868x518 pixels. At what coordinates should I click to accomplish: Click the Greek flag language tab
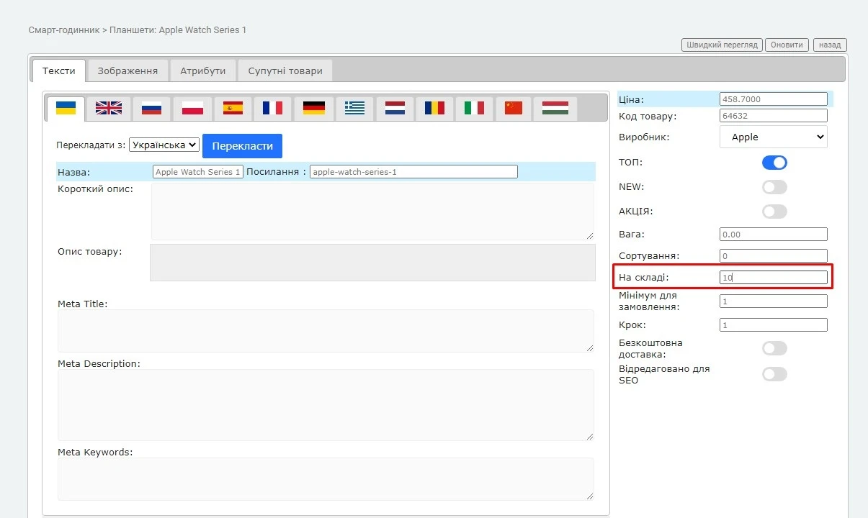pyautogui.click(x=354, y=108)
